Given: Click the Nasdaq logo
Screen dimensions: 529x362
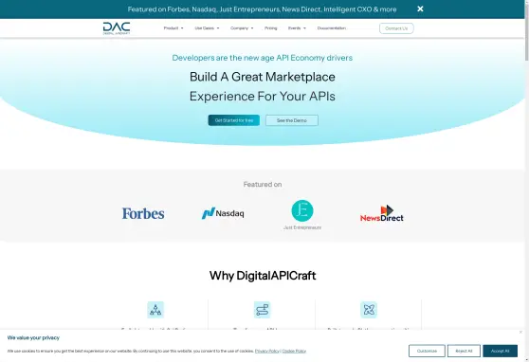Looking at the screenshot, I should [x=223, y=213].
